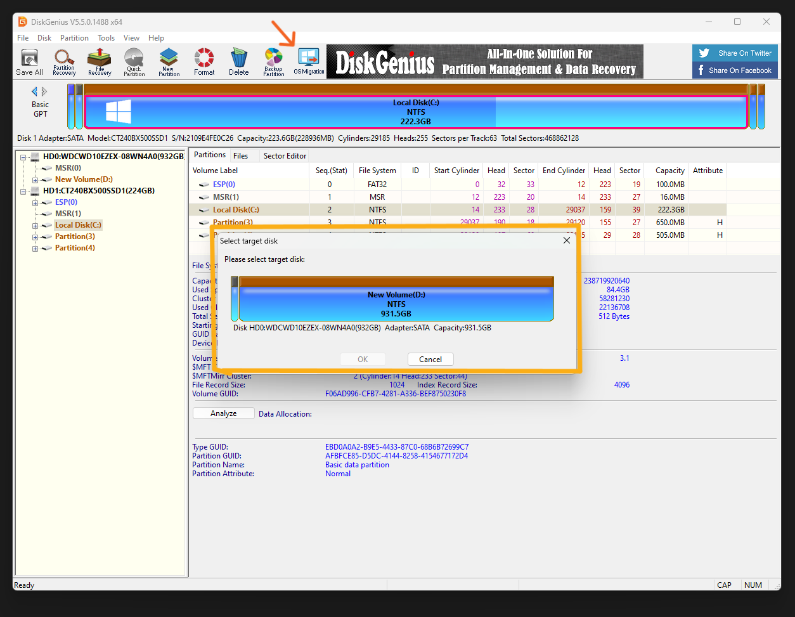This screenshot has height=617, width=795.
Task: Click the Windows logo on partition bar
Action: coord(119,112)
